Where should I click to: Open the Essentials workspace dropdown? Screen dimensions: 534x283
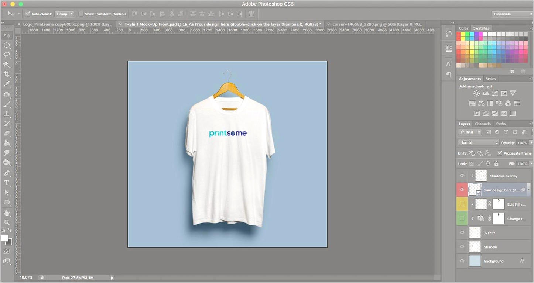pos(512,14)
